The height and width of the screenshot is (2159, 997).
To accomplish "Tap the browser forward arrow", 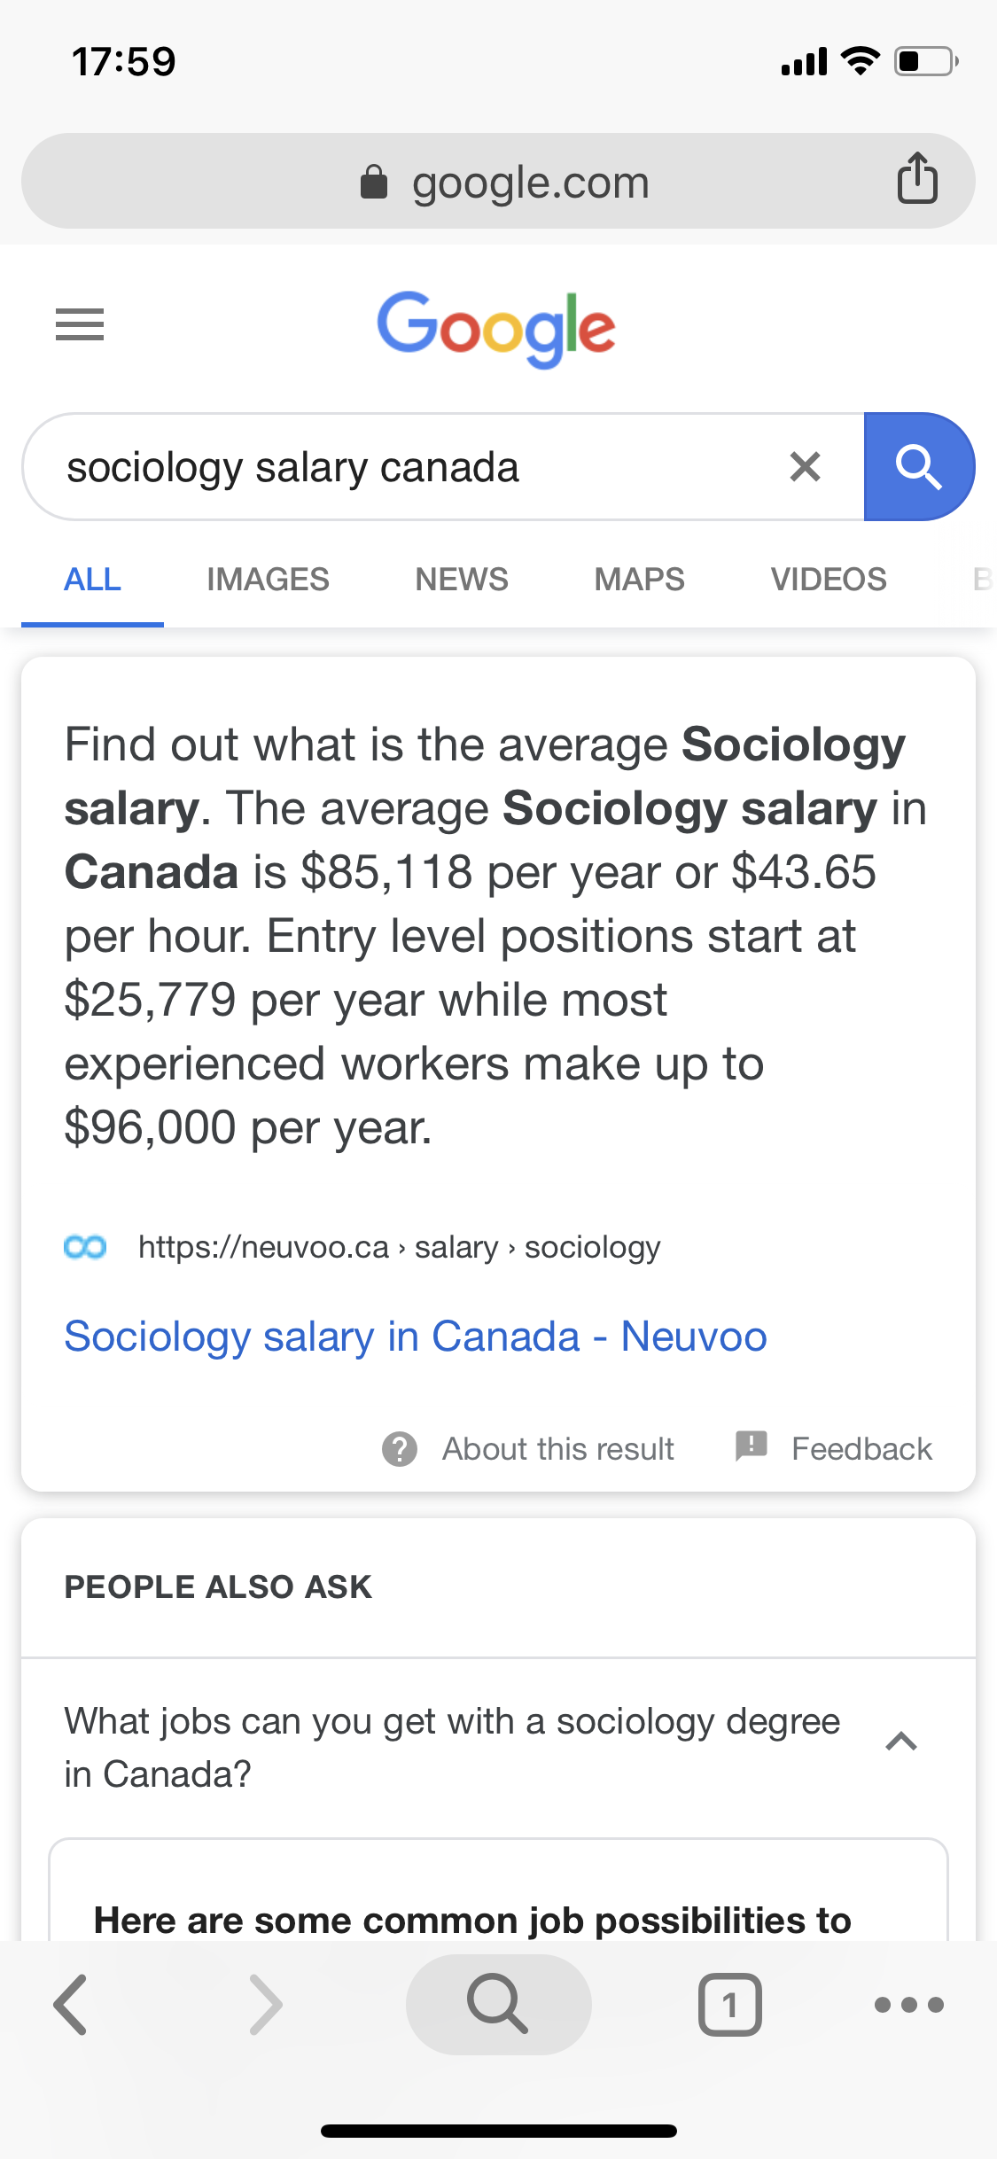I will pyautogui.click(x=266, y=2005).
